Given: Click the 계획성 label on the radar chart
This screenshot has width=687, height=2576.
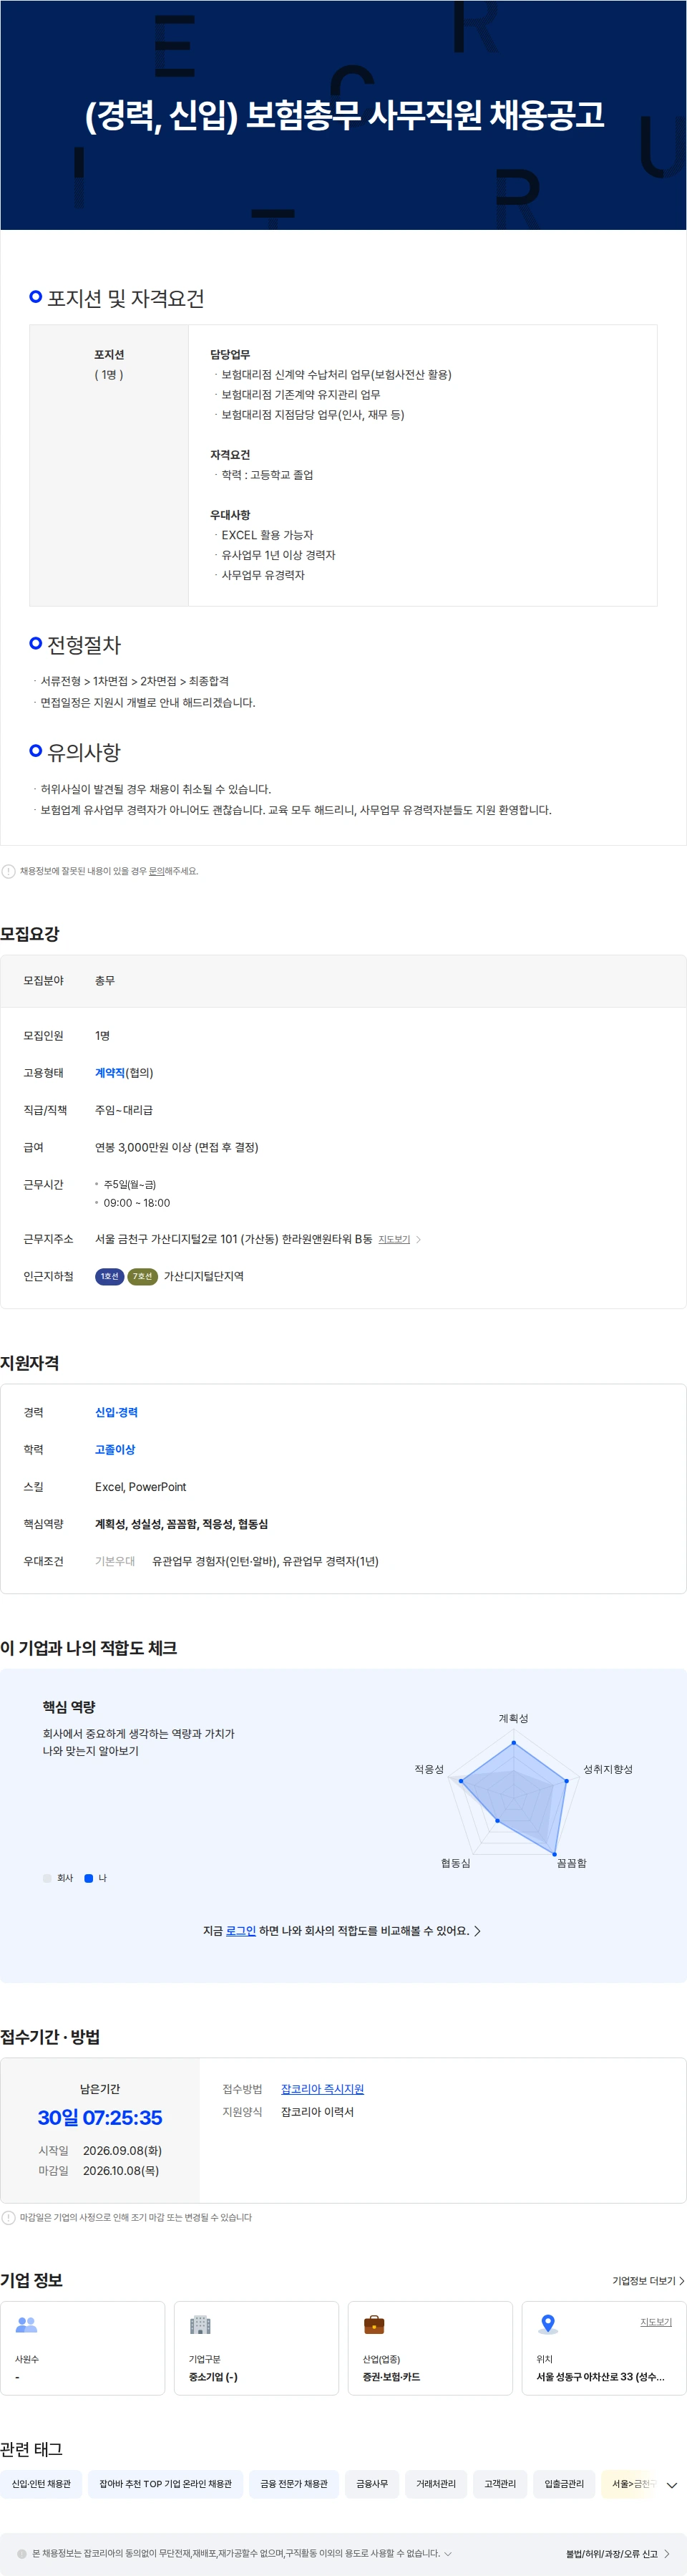Looking at the screenshot, I should [513, 1718].
